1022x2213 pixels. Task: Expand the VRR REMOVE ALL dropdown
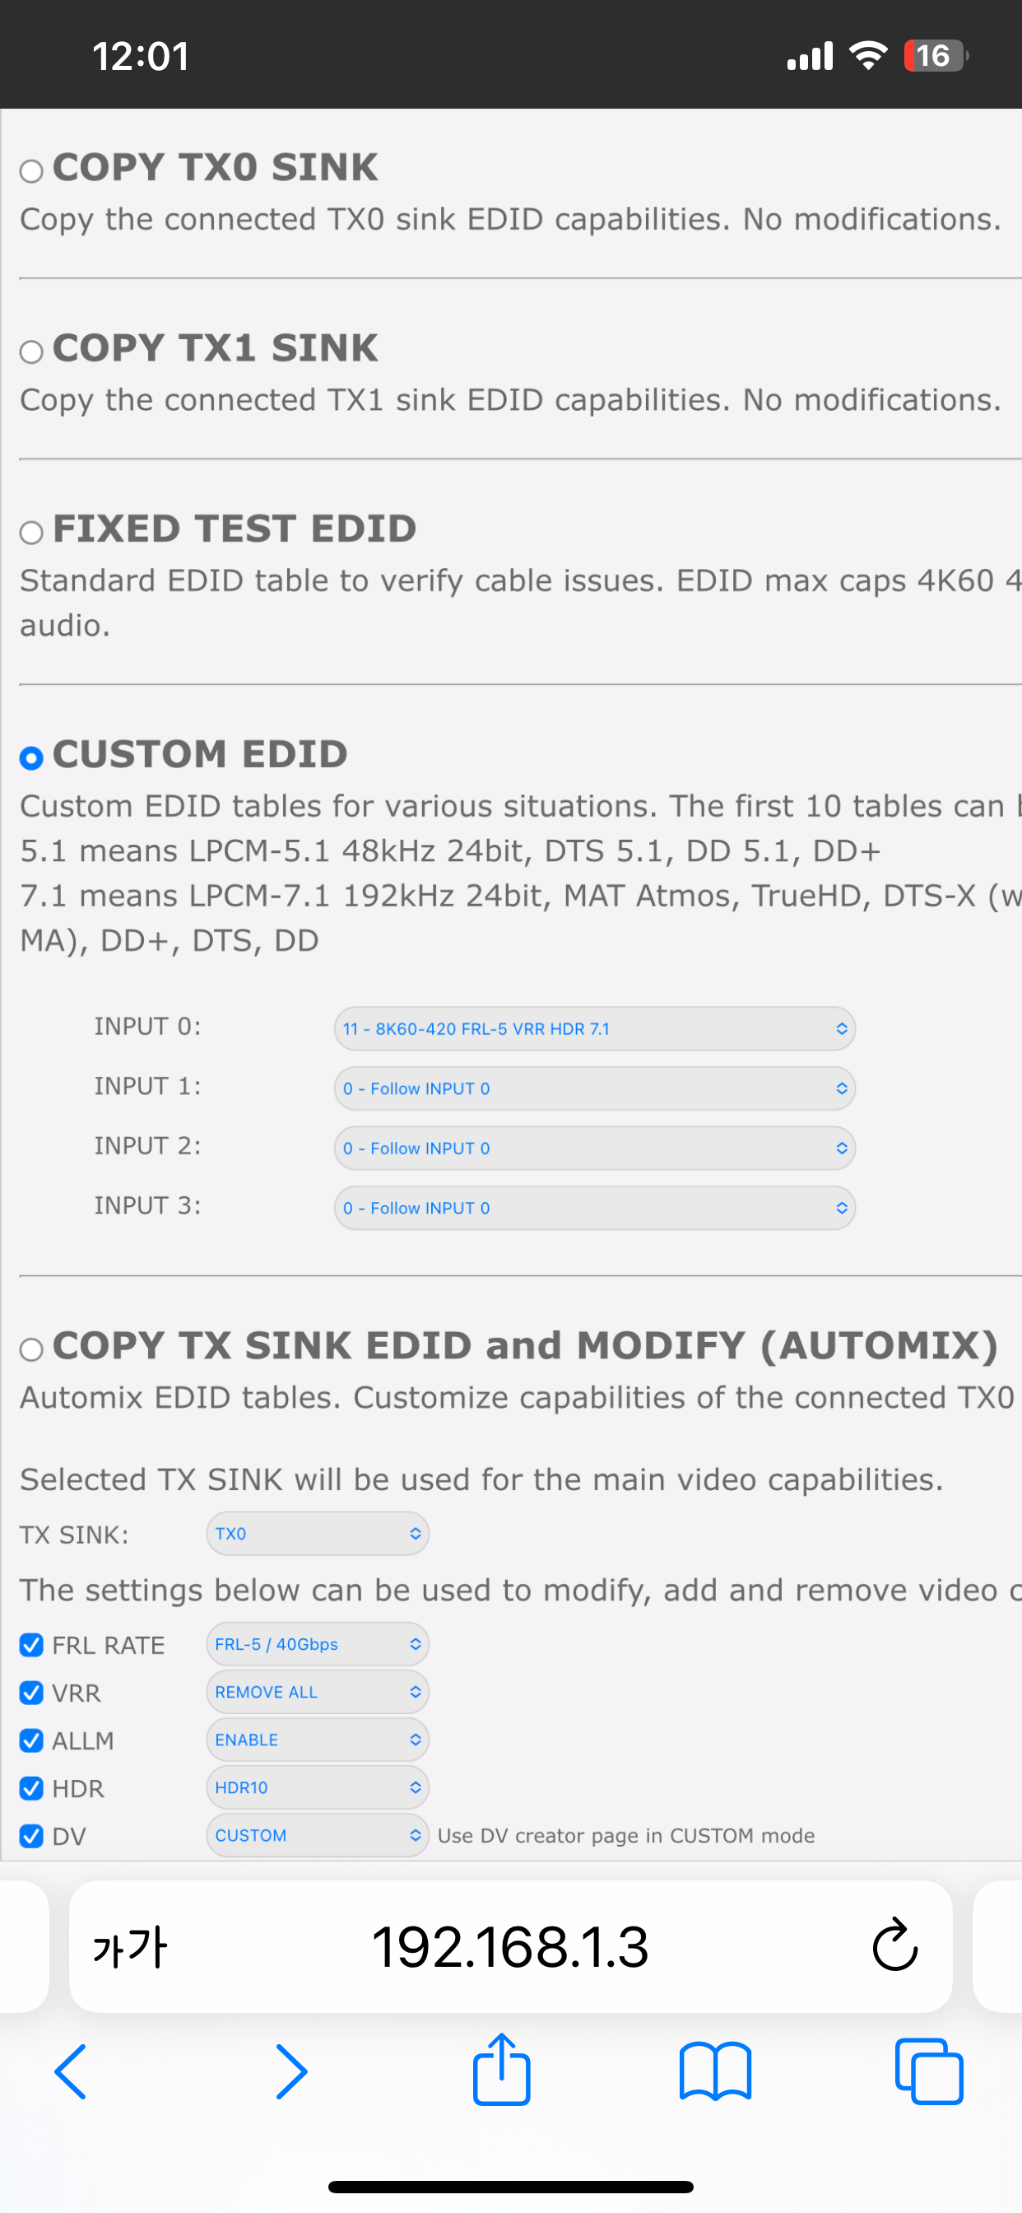(x=317, y=1692)
